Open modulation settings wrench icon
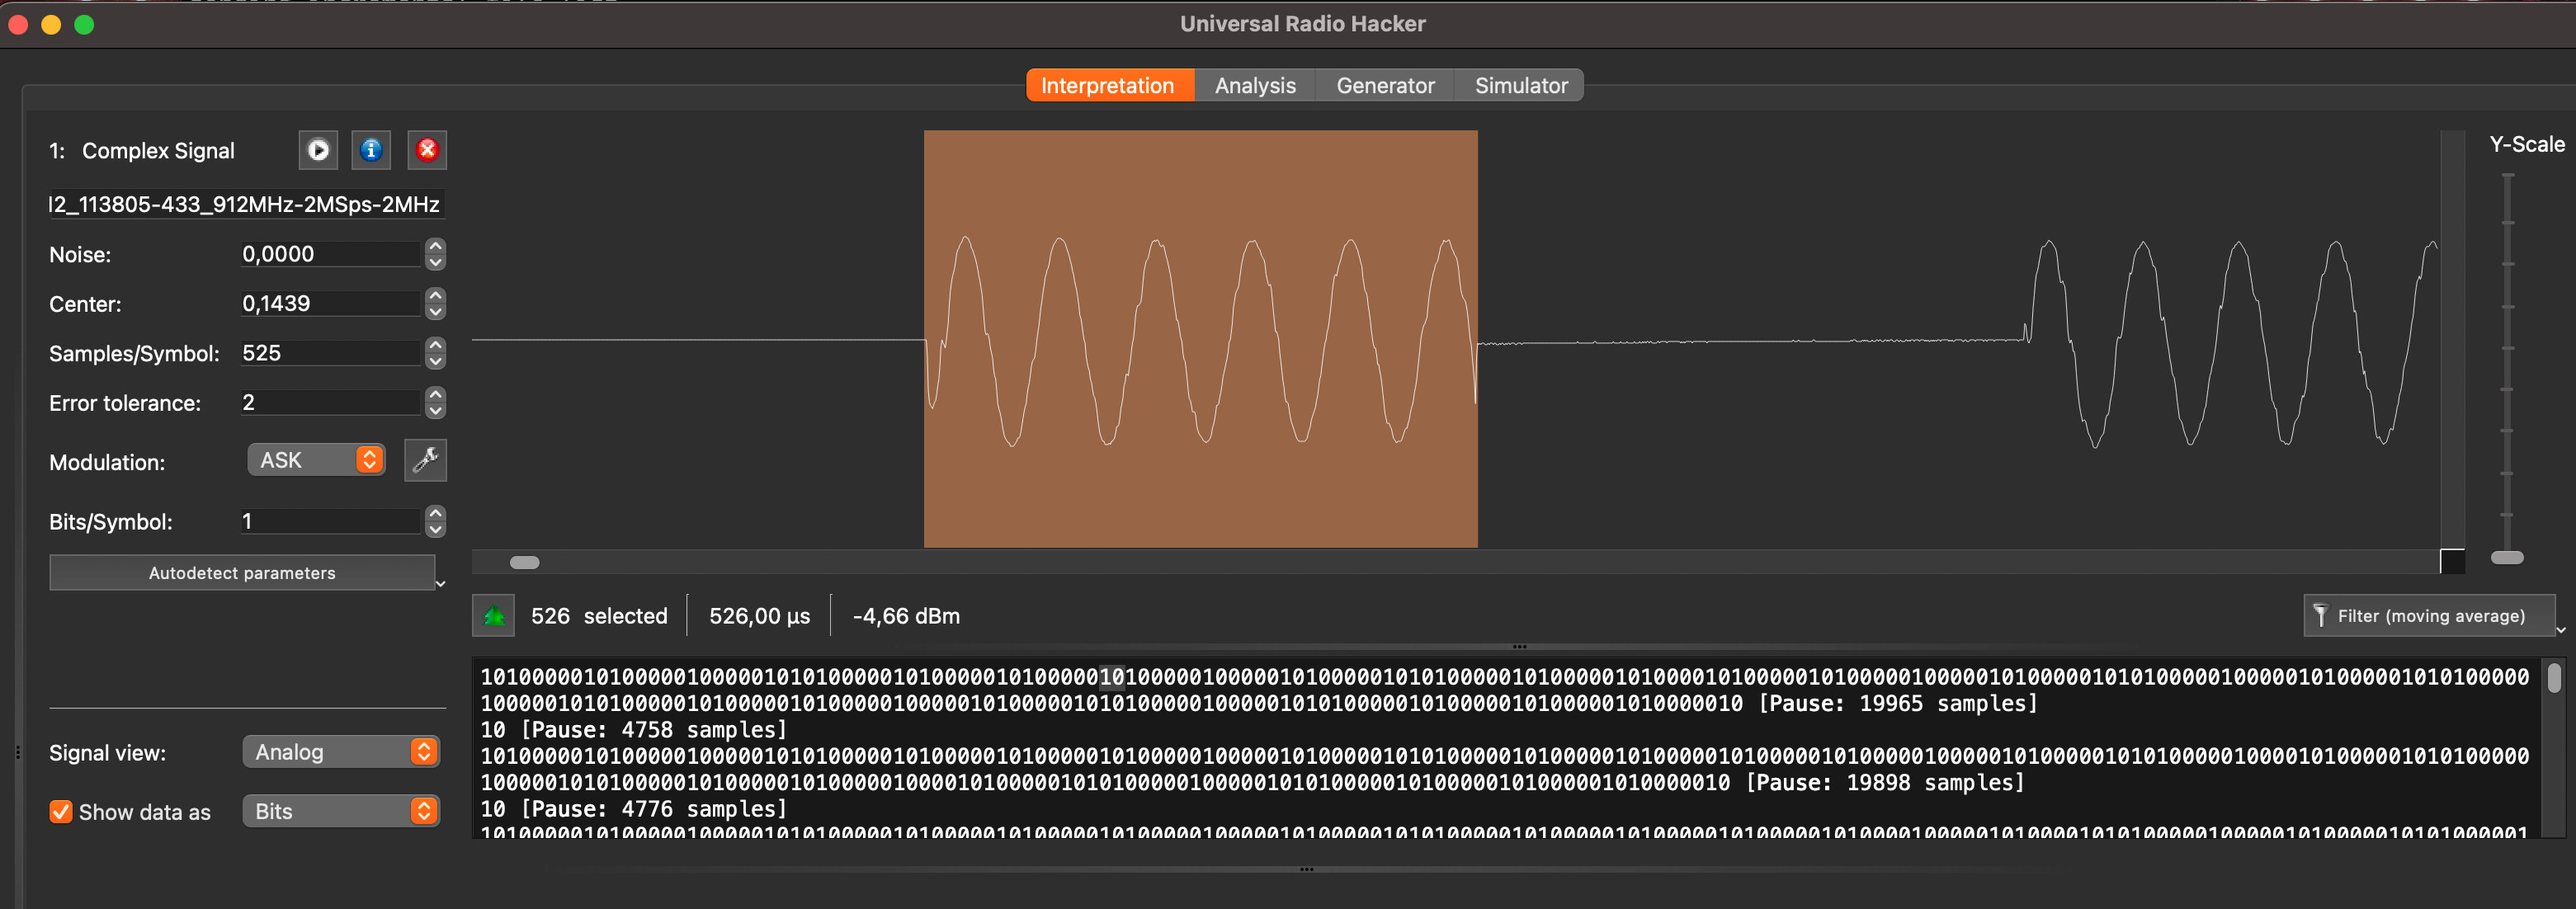 pos(425,460)
